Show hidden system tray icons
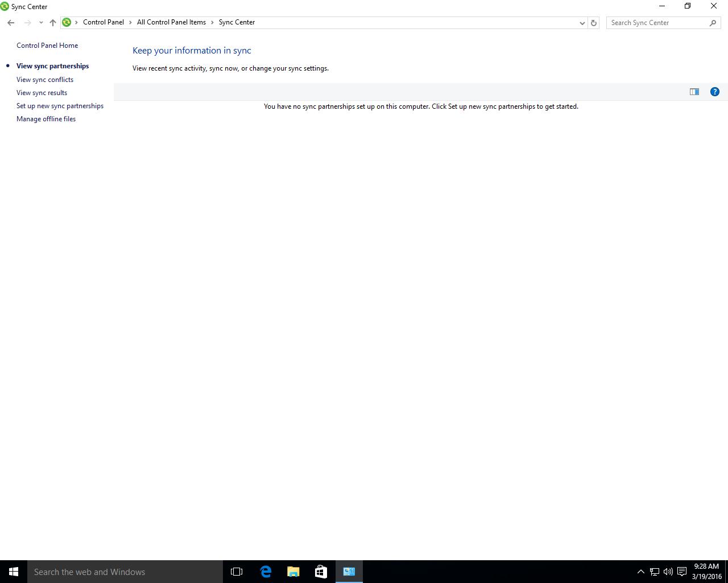This screenshot has width=728, height=583. (x=640, y=572)
